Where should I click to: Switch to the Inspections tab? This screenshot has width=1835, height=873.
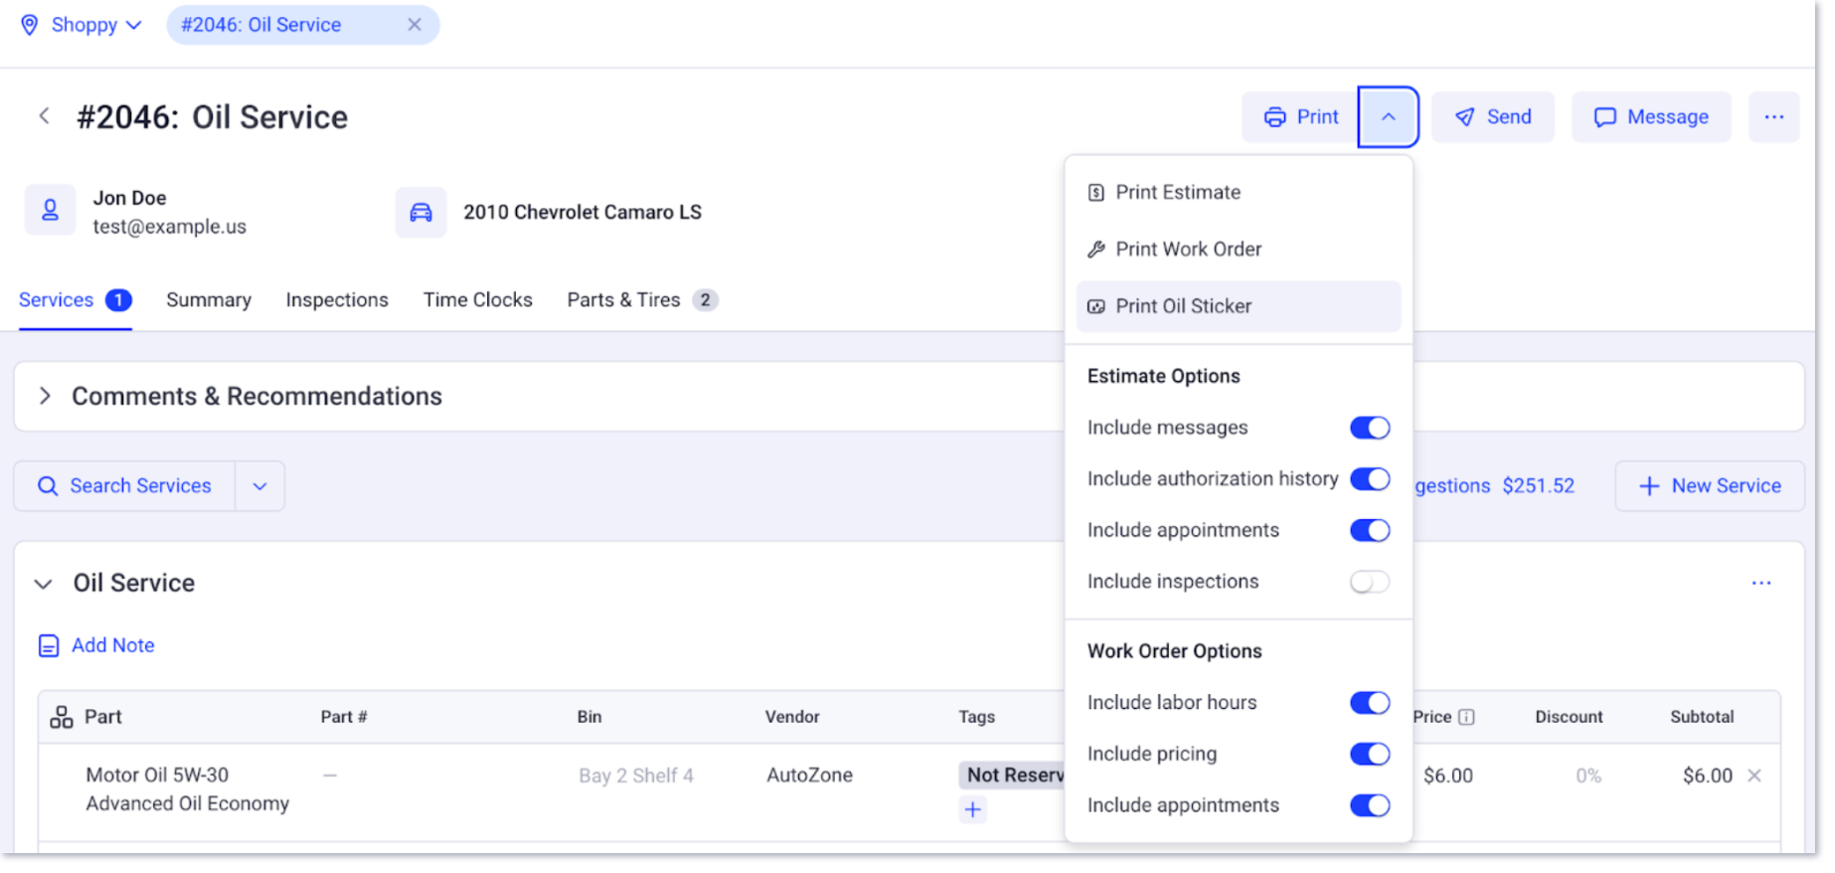(337, 300)
